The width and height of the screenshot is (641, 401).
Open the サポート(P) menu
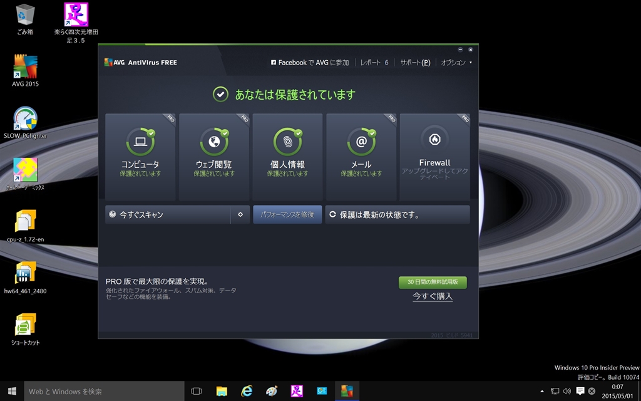pyautogui.click(x=415, y=63)
